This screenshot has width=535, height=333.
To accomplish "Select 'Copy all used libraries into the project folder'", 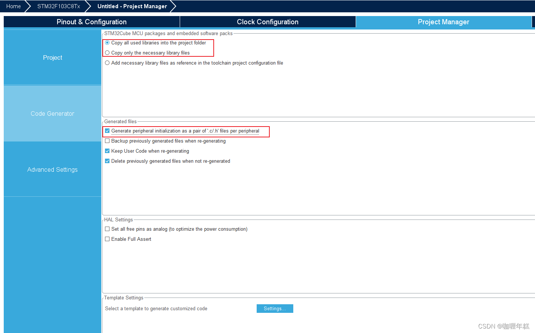I will pyautogui.click(x=107, y=43).
